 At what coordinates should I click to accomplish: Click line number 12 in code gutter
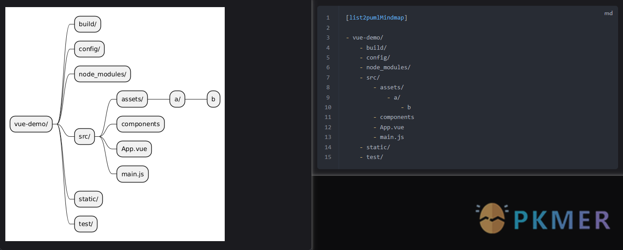click(x=328, y=127)
